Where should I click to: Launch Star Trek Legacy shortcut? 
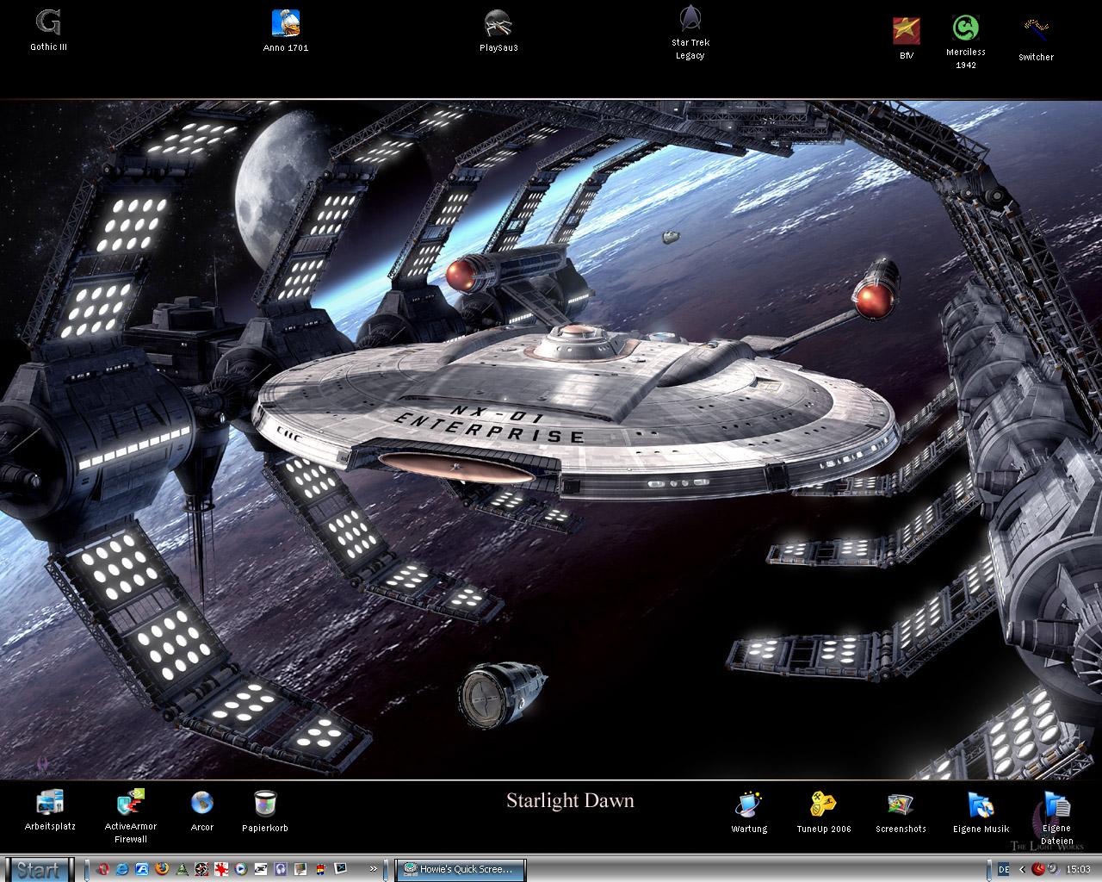point(690,33)
